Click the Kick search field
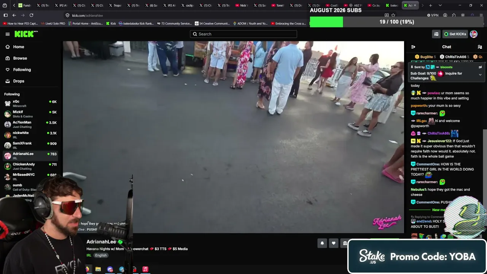487x274 pixels. point(243,34)
